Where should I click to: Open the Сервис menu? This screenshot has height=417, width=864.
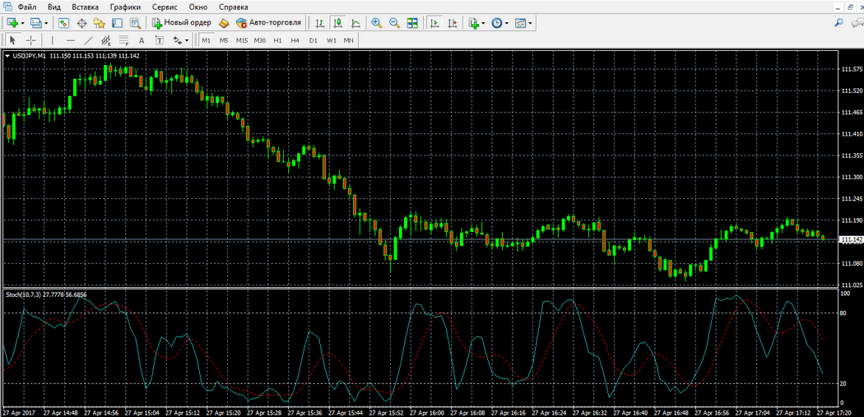(x=165, y=7)
